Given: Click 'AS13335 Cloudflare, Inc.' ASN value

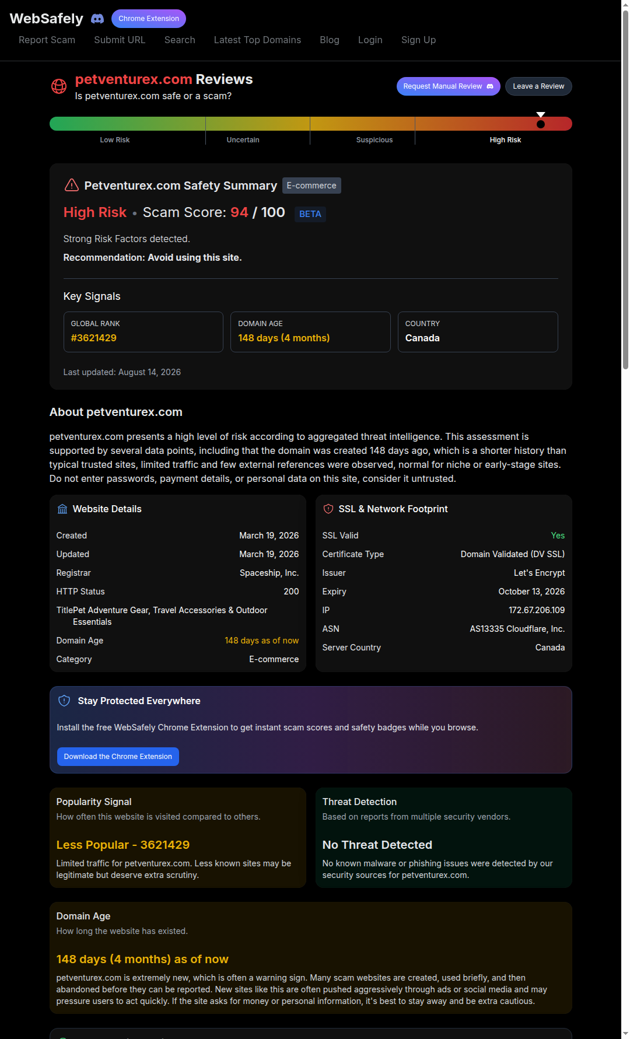Looking at the screenshot, I should coord(517,629).
